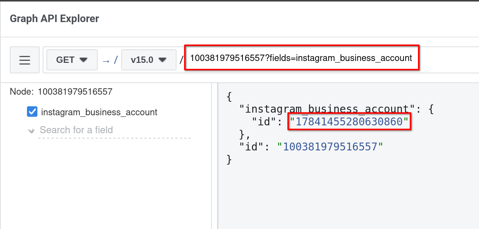
Task: Click the slash before the query path field
Action: 181,60
